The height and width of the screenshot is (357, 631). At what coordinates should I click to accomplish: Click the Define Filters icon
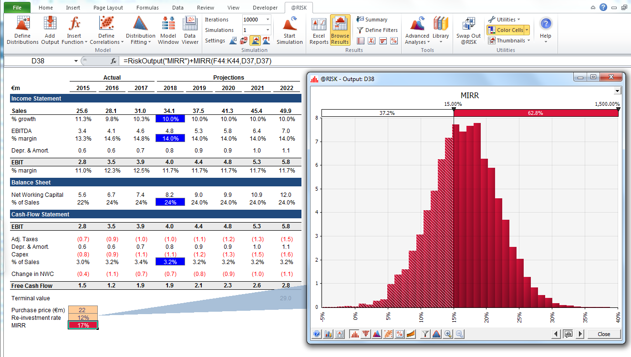click(377, 30)
